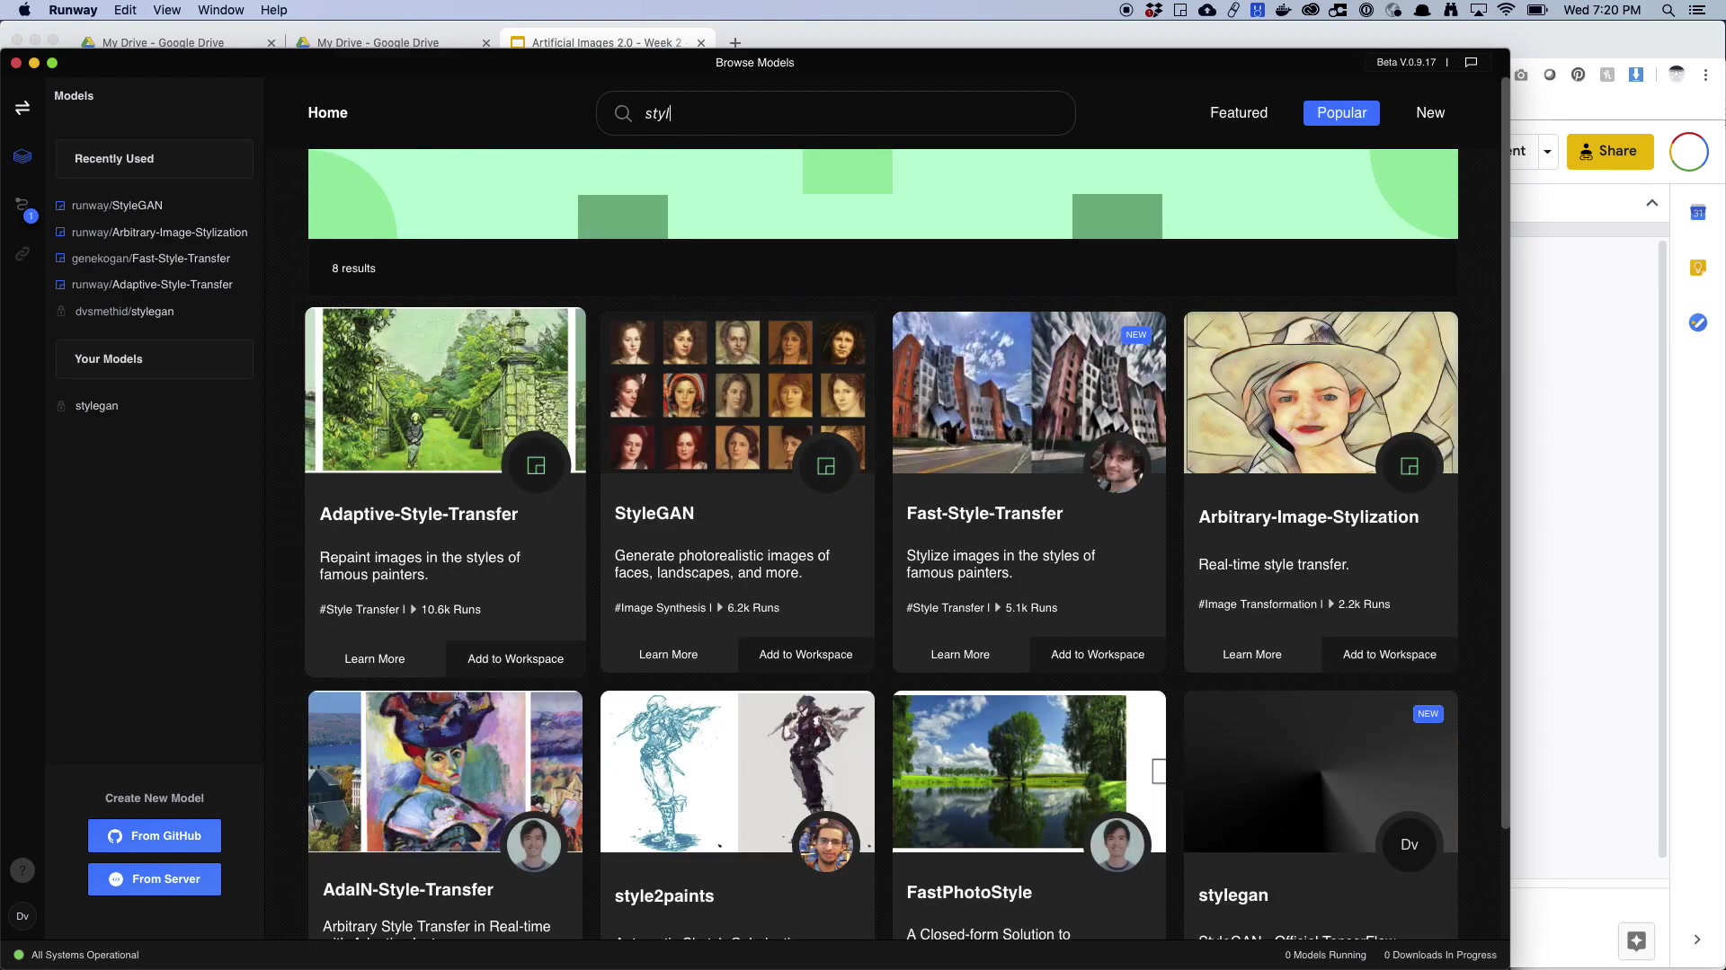
Task: Collapse the Slides header with chevron-up arrow
Action: tap(1651, 203)
